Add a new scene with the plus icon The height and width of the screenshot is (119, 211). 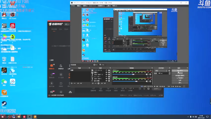coord(72,83)
